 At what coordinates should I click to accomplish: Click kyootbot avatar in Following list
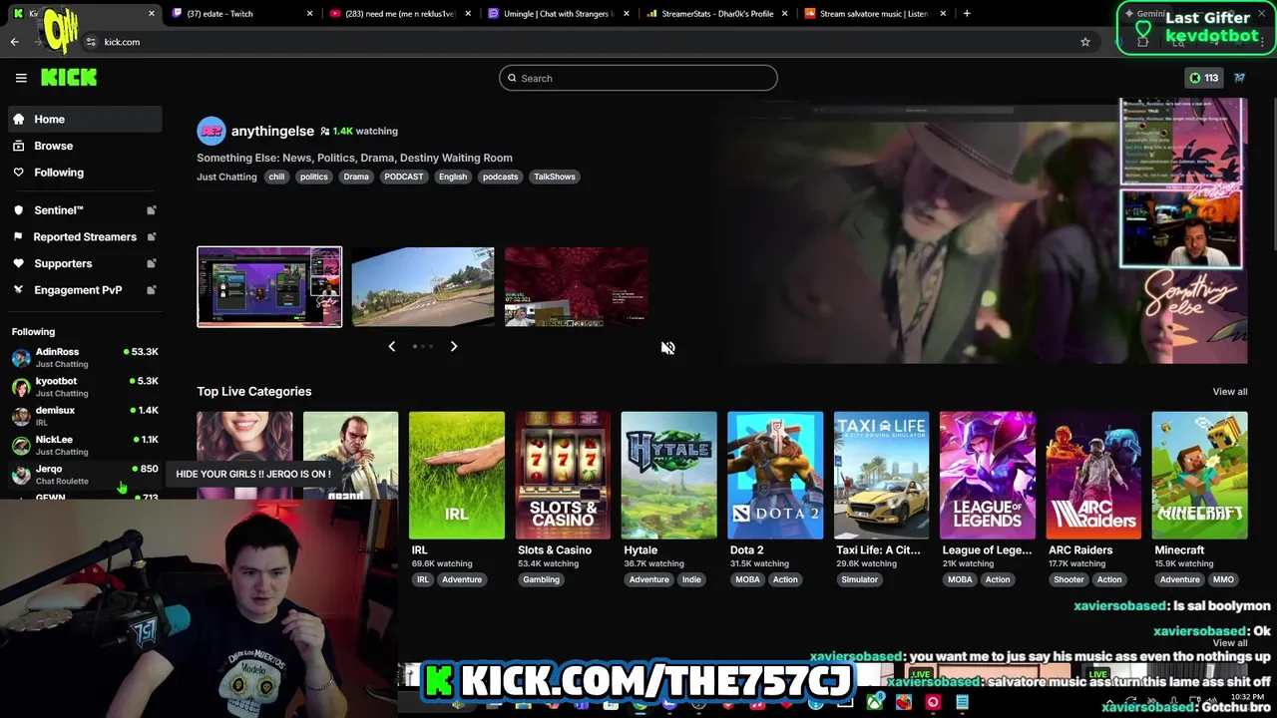[21, 387]
